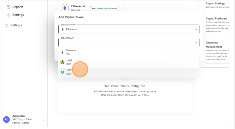Screen dimensions: 235x129
Task: Click the AU user avatar
Action: tap(6, 119)
